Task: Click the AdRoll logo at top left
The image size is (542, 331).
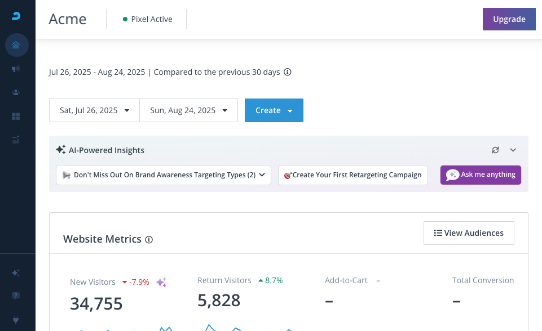Action: click(x=16, y=16)
